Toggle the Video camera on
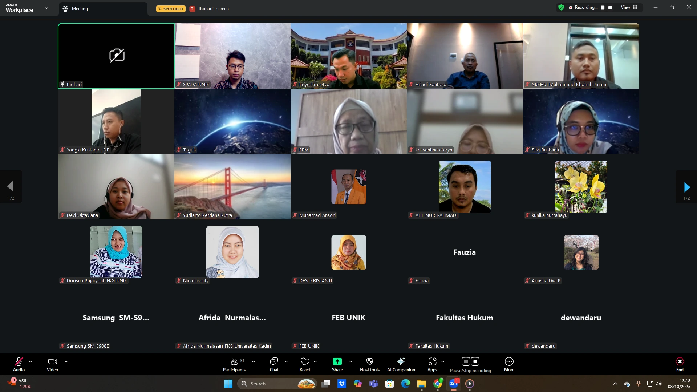697x392 pixels. click(x=52, y=364)
